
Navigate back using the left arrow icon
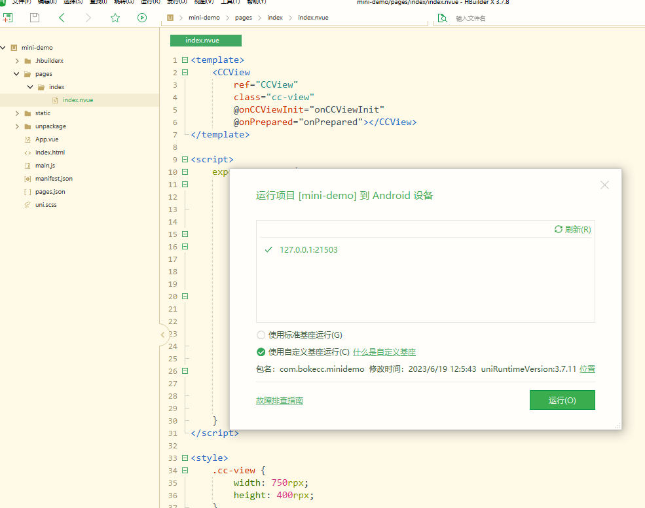[62, 18]
